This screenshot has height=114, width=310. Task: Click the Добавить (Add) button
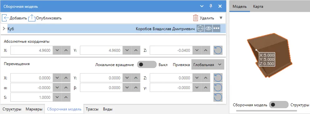pos(14,18)
